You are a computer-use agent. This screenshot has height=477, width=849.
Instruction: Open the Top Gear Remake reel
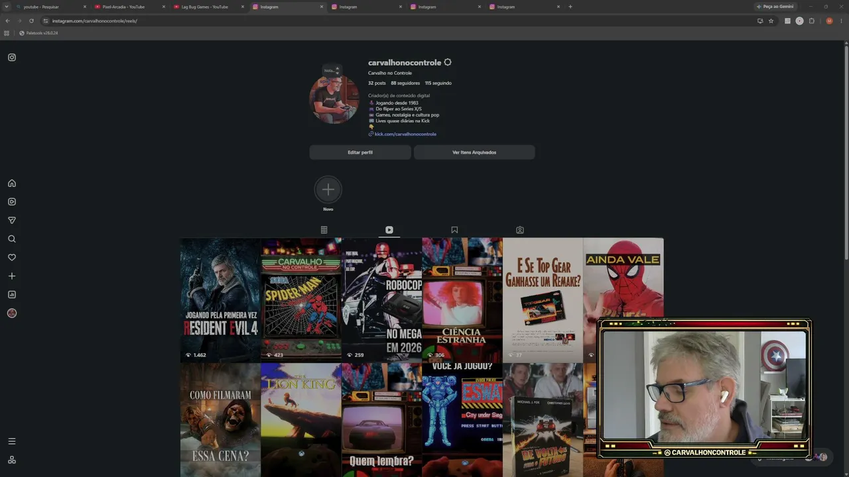coord(543,300)
